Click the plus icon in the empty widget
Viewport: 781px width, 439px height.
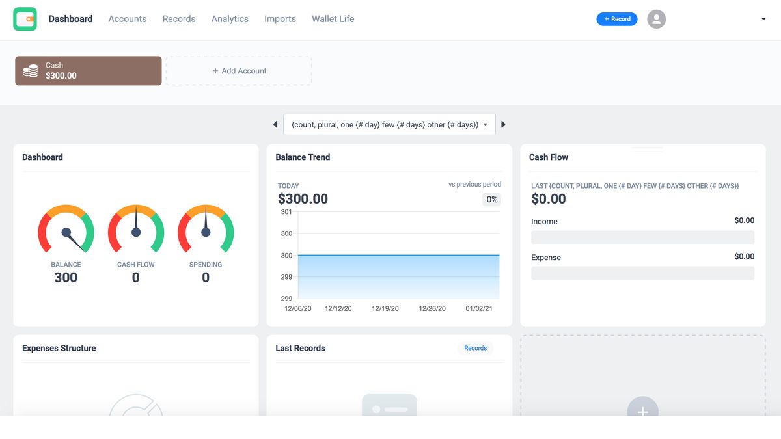click(642, 412)
